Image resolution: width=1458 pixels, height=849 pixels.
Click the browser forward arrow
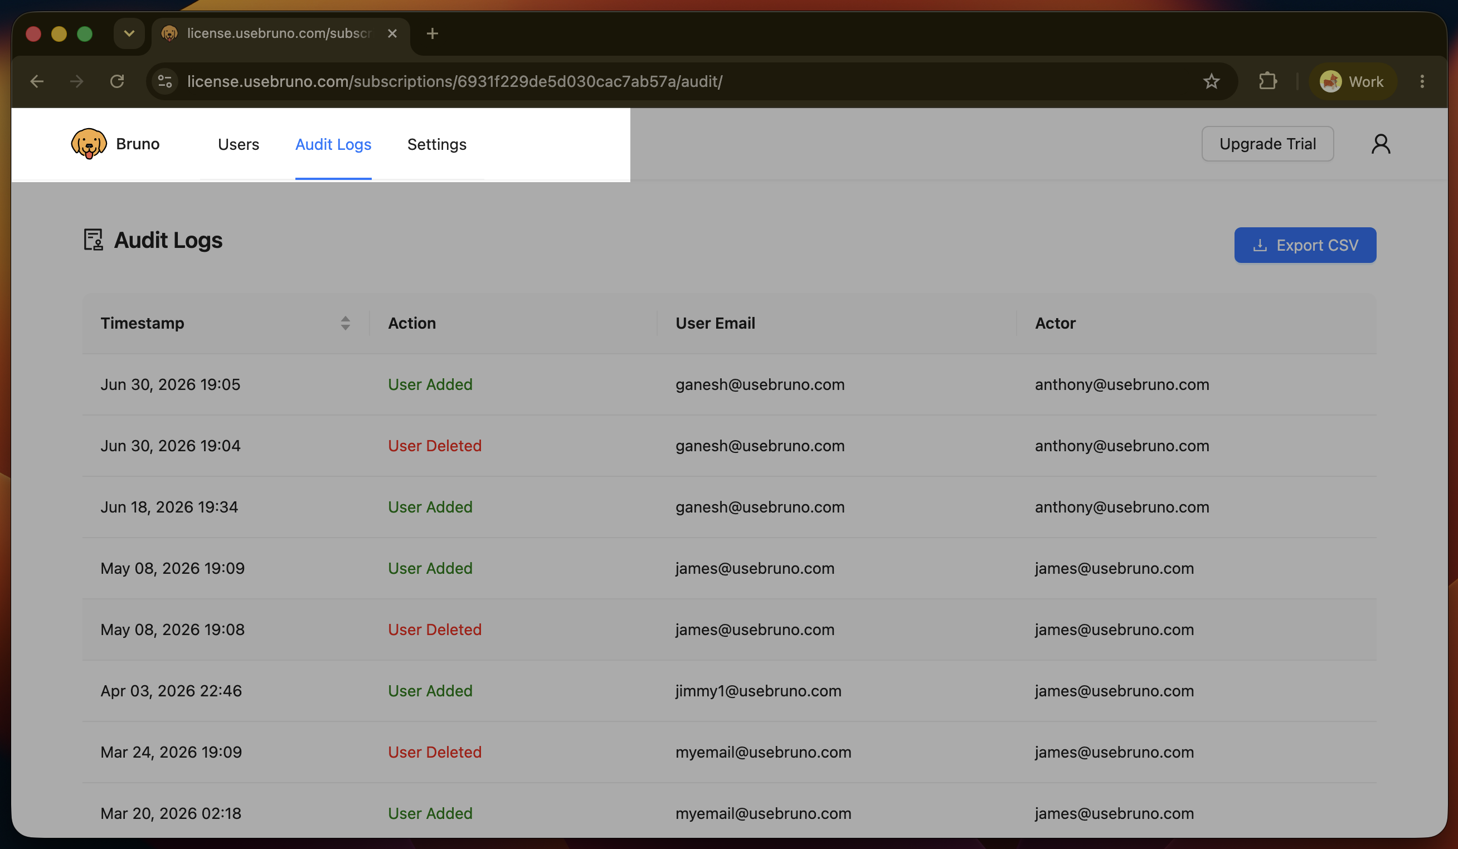[76, 81]
